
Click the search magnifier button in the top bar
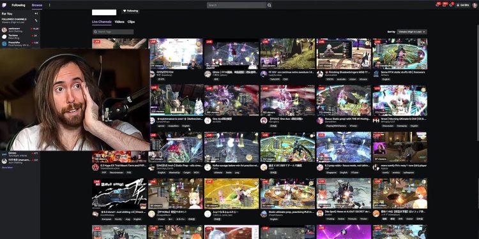269,5
